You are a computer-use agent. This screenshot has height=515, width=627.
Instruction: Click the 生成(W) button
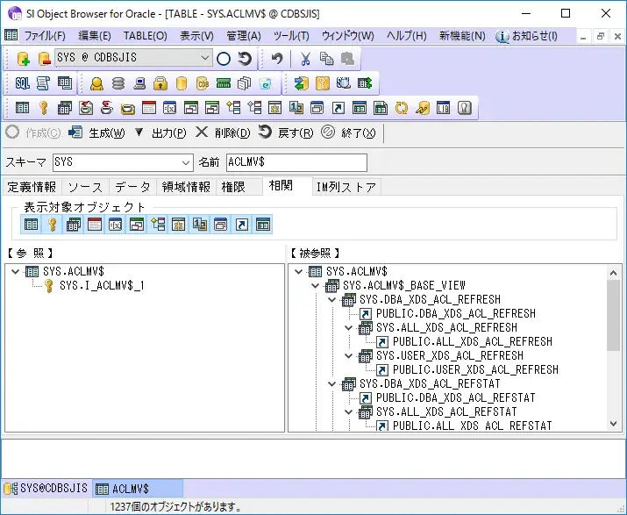[x=96, y=133]
